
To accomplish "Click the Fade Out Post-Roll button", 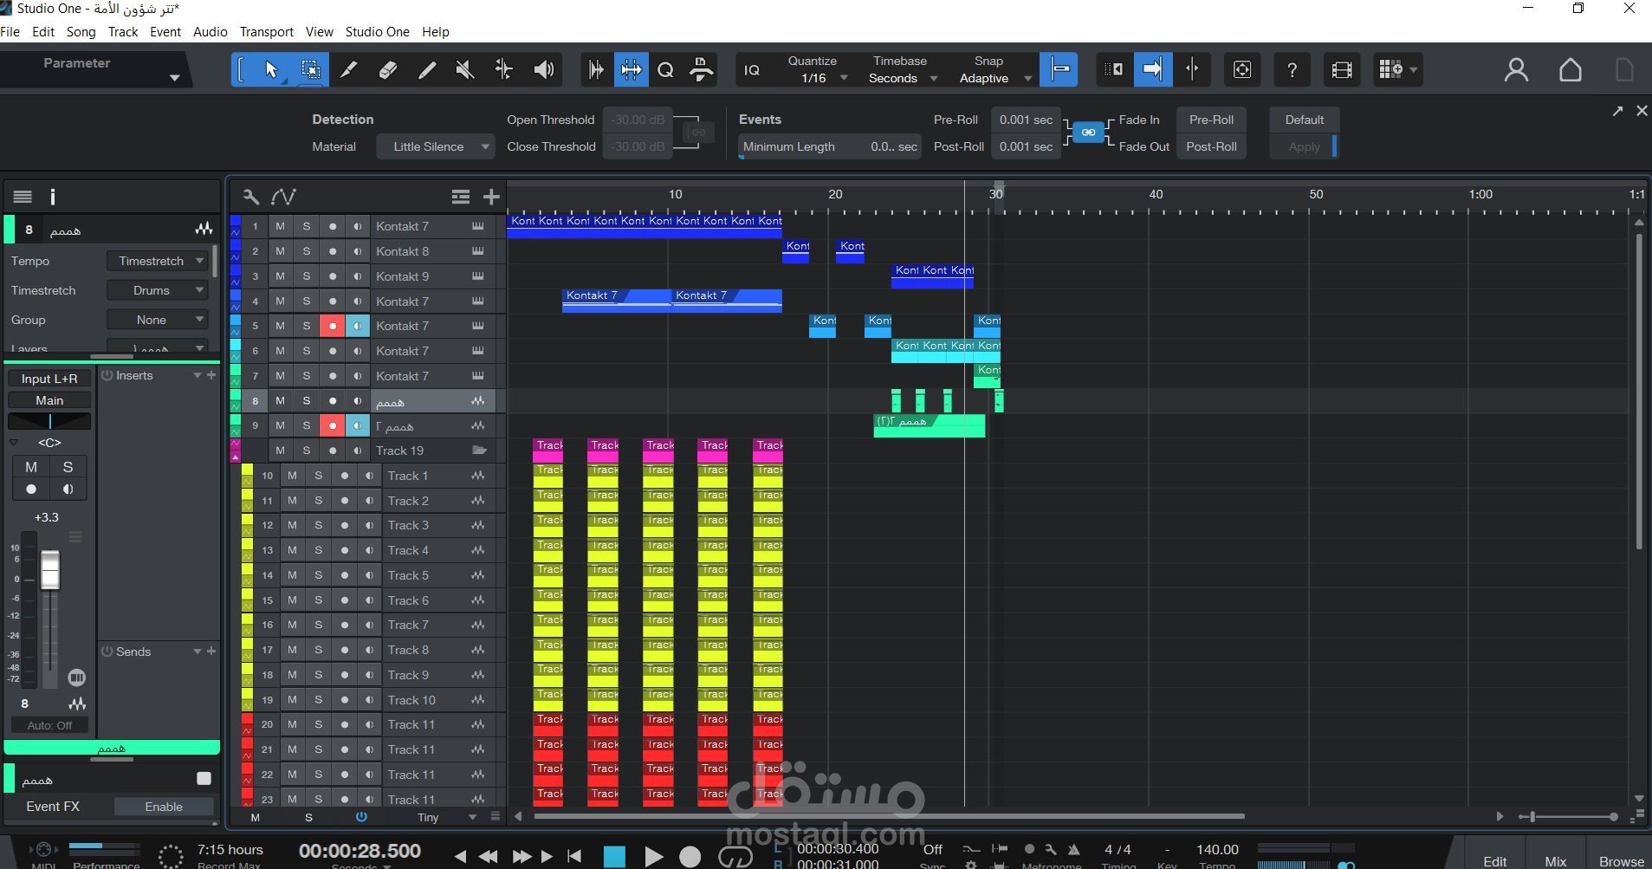I will click(x=1211, y=146).
